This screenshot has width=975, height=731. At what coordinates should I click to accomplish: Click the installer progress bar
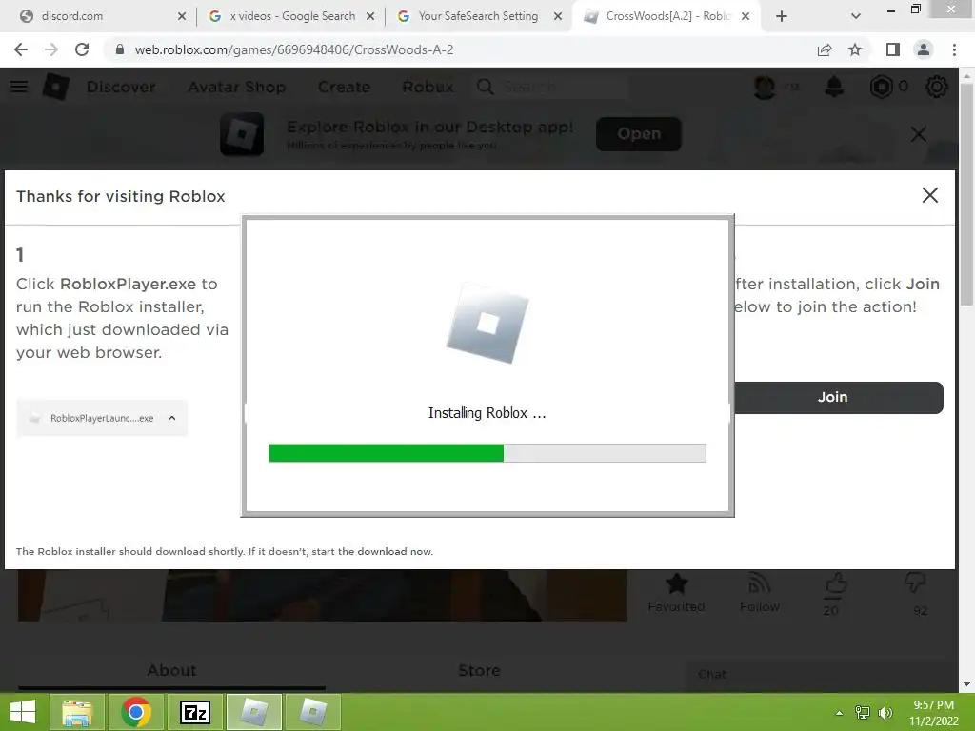(487, 453)
